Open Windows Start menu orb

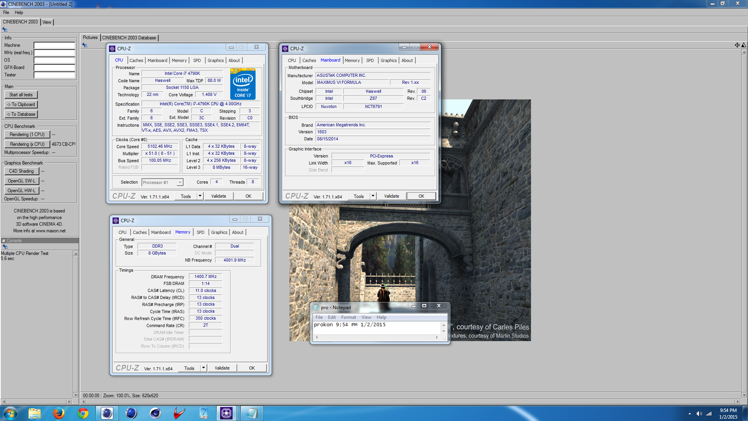(10, 413)
